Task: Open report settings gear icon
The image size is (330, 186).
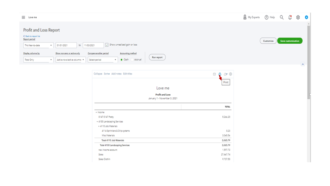Action: click(x=231, y=74)
